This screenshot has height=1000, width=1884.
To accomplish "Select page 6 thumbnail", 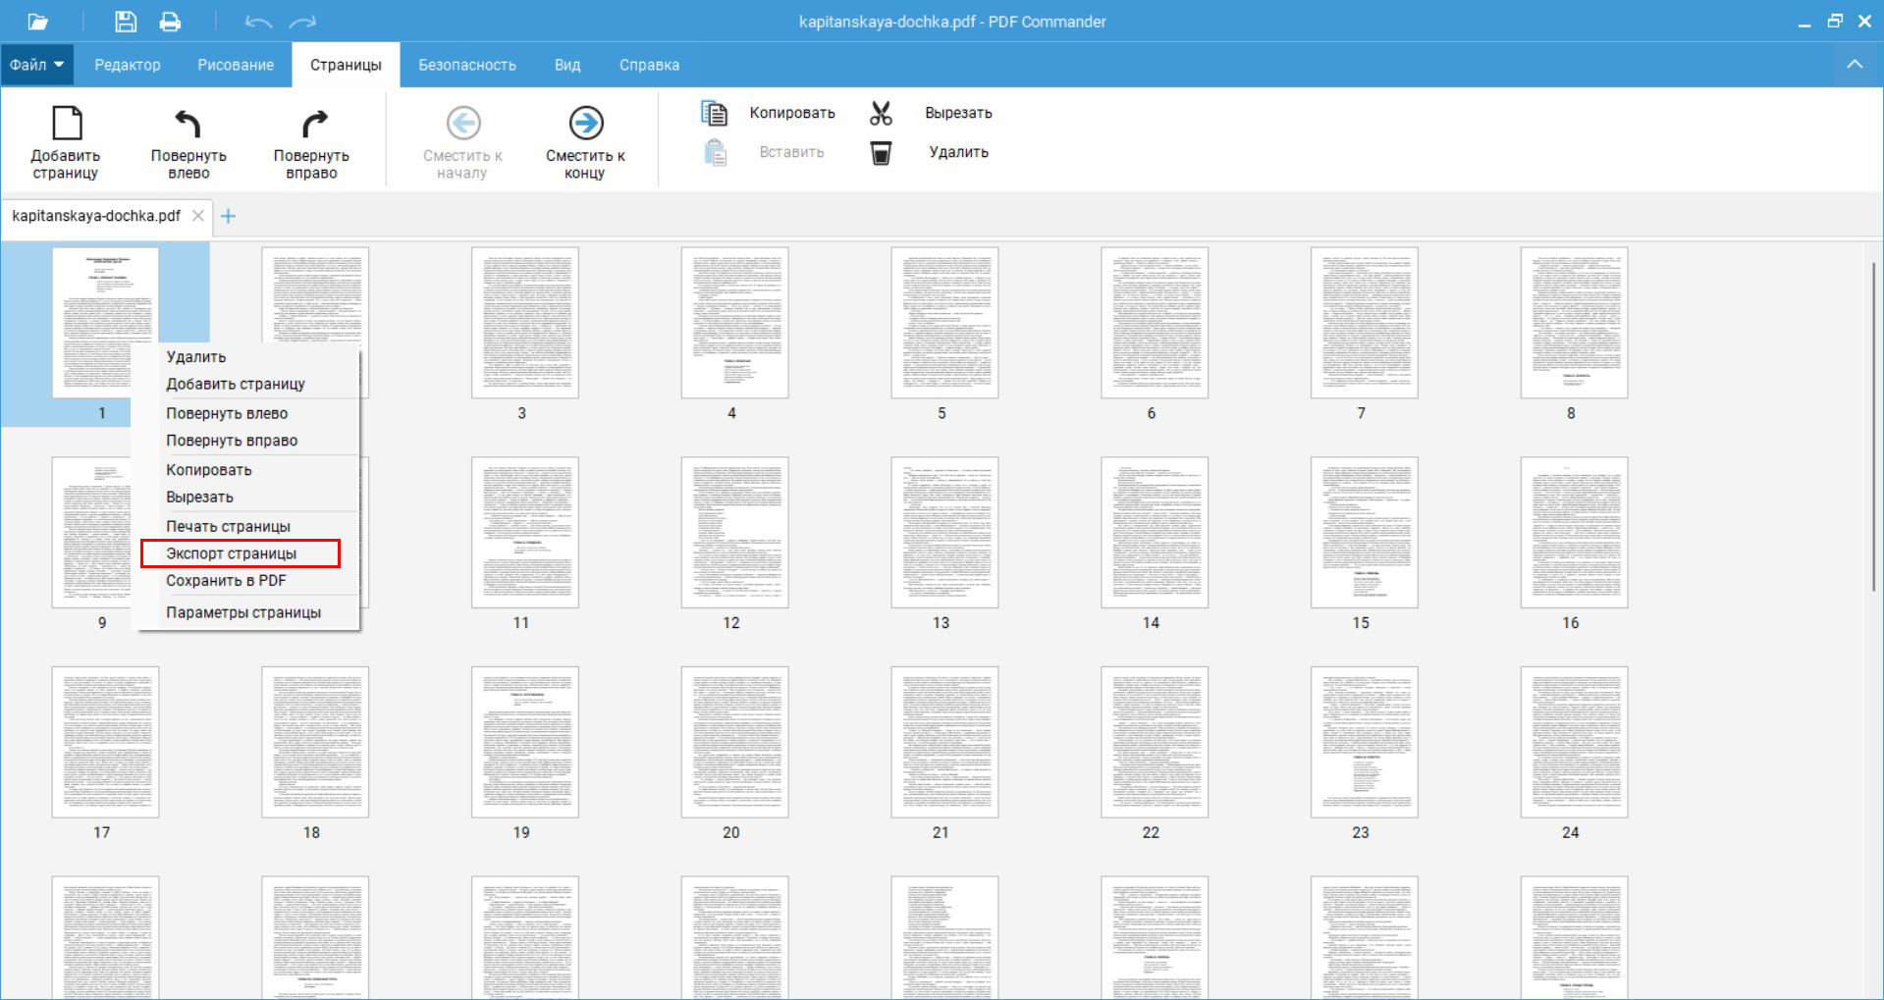I will tap(1155, 323).
